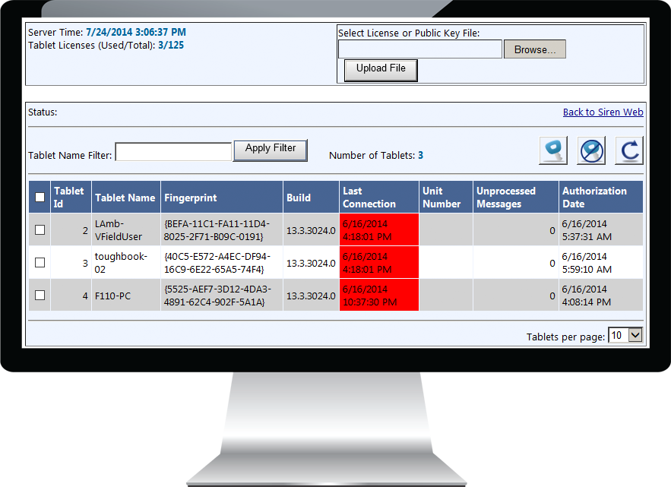The width and height of the screenshot is (671, 487).
Task: Click into the Tablet Name Filter field
Action: 173,152
